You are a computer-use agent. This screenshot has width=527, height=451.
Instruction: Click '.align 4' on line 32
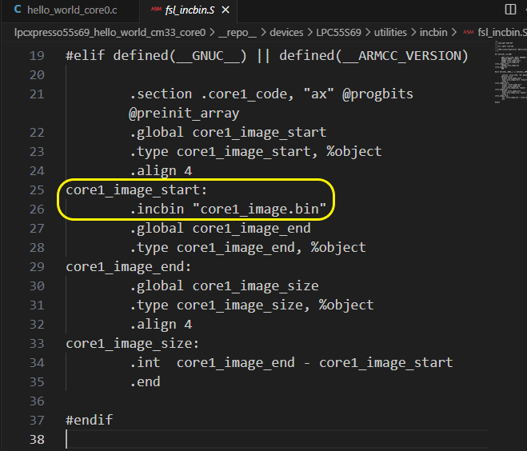click(x=161, y=325)
